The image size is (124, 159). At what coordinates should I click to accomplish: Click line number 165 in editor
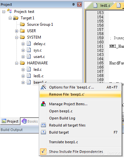pos(100,63)
